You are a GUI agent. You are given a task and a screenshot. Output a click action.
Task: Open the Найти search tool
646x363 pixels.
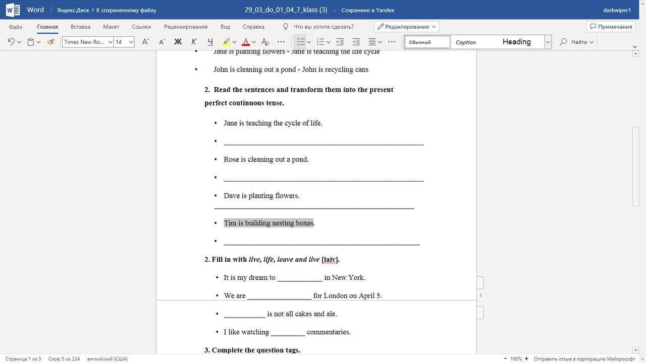(x=573, y=42)
